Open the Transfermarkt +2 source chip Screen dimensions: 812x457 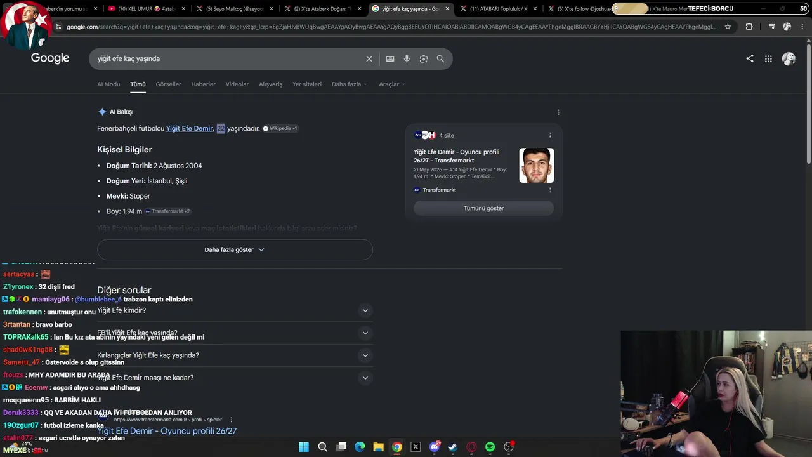(x=167, y=211)
